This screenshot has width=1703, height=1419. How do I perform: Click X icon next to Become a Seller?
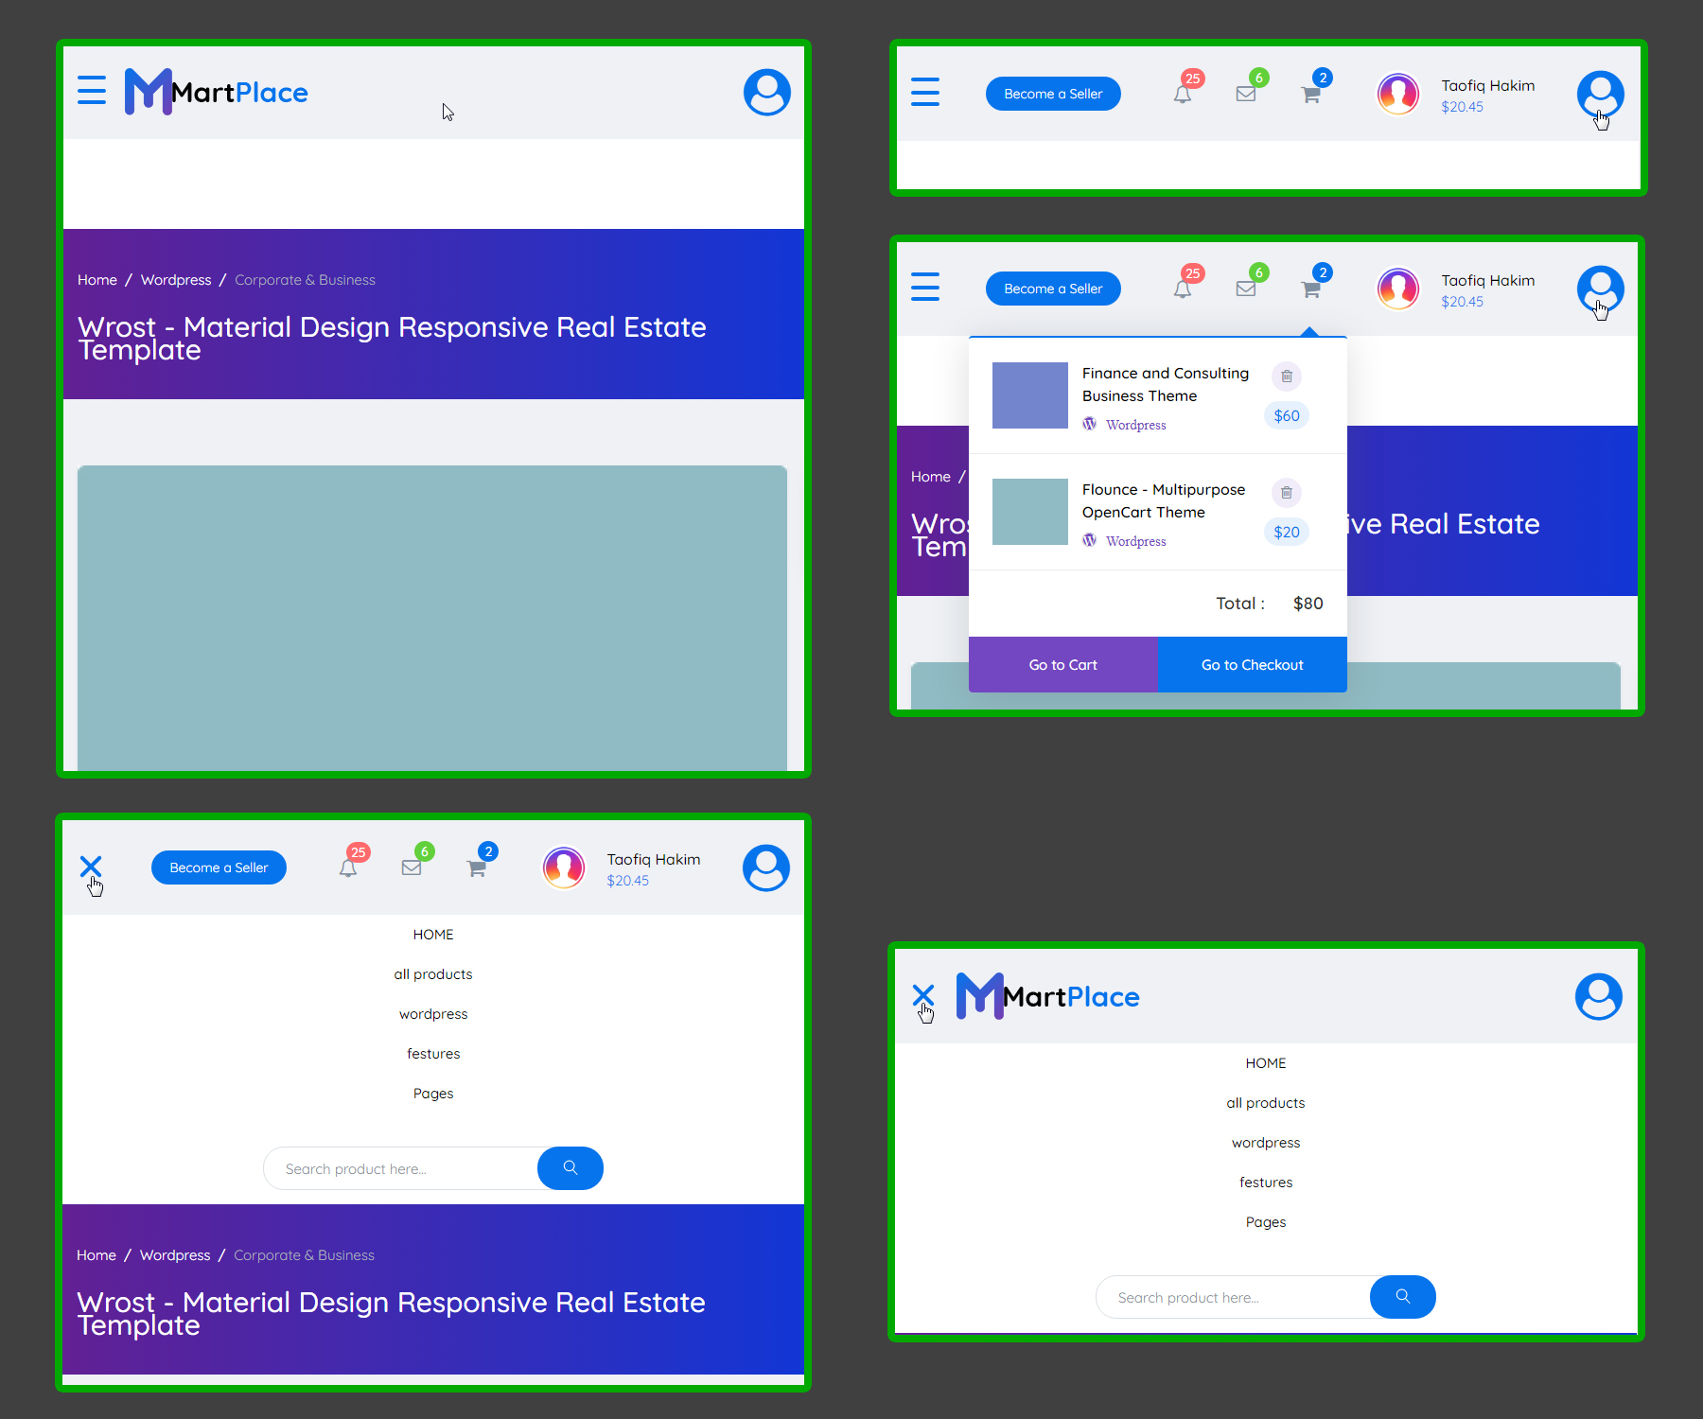[x=91, y=867]
